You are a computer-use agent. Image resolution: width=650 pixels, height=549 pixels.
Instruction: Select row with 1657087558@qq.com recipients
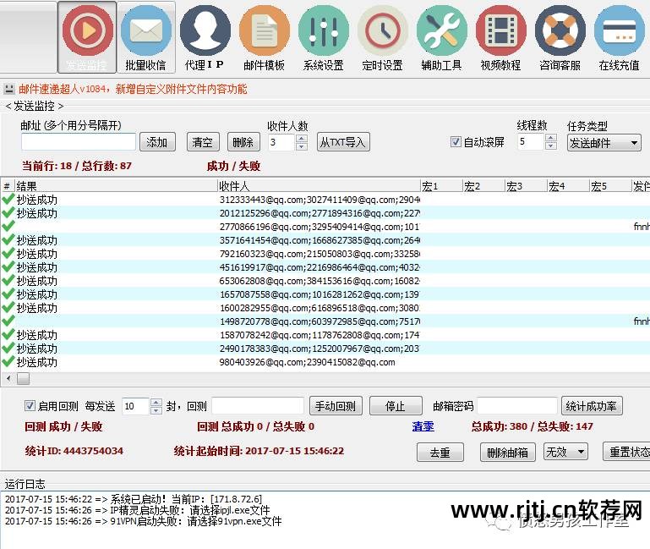[x=325, y=294]
